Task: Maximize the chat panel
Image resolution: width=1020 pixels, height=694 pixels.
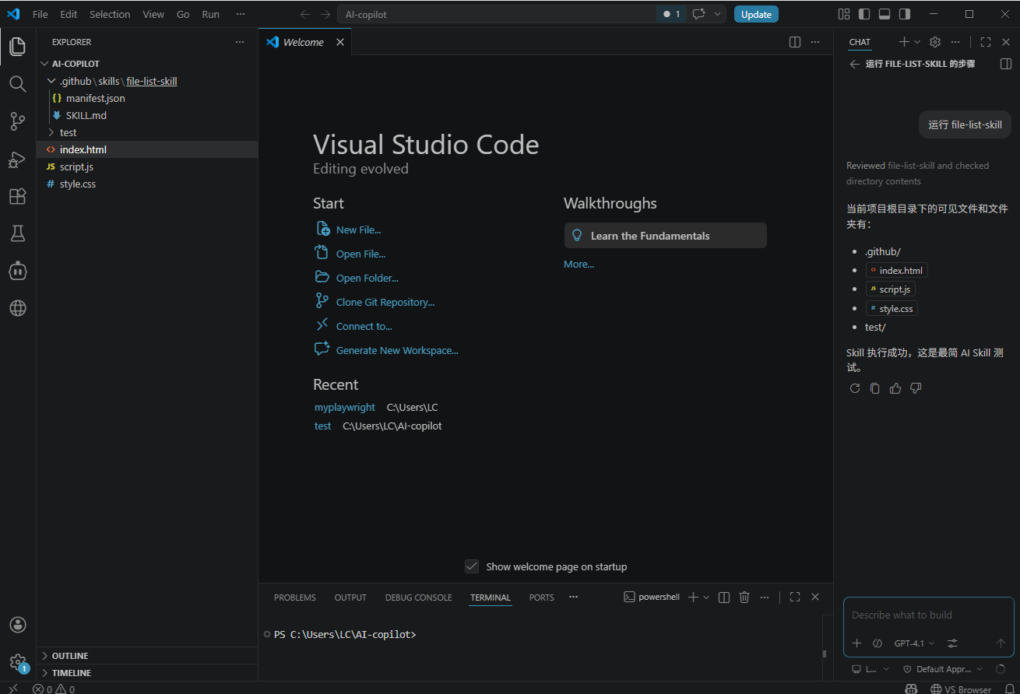Action: point(986,42)
